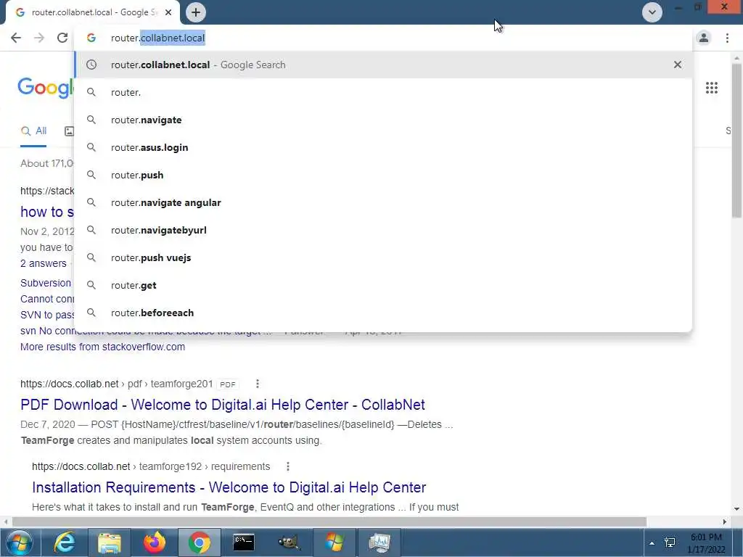The image size is (743, 557).
Task: Pick the router.push suggestion
Action: (383, 175)
